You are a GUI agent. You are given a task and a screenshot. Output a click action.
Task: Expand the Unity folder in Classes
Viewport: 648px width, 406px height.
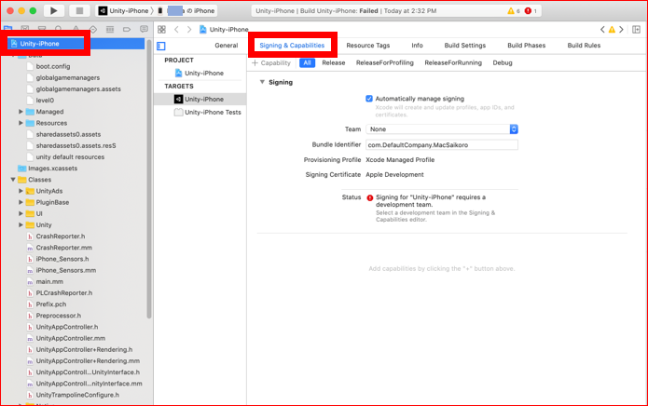21,224
